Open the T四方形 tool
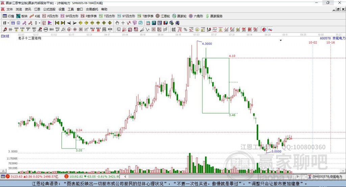This screenshot has width=346, height=187. (x=107, y=16)
